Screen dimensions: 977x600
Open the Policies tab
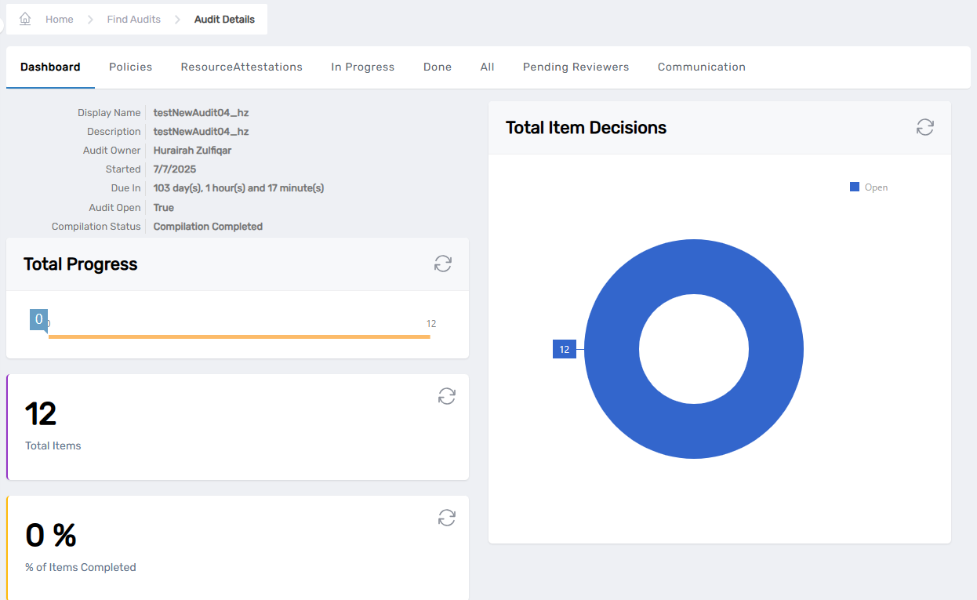[x=130, y=67]
